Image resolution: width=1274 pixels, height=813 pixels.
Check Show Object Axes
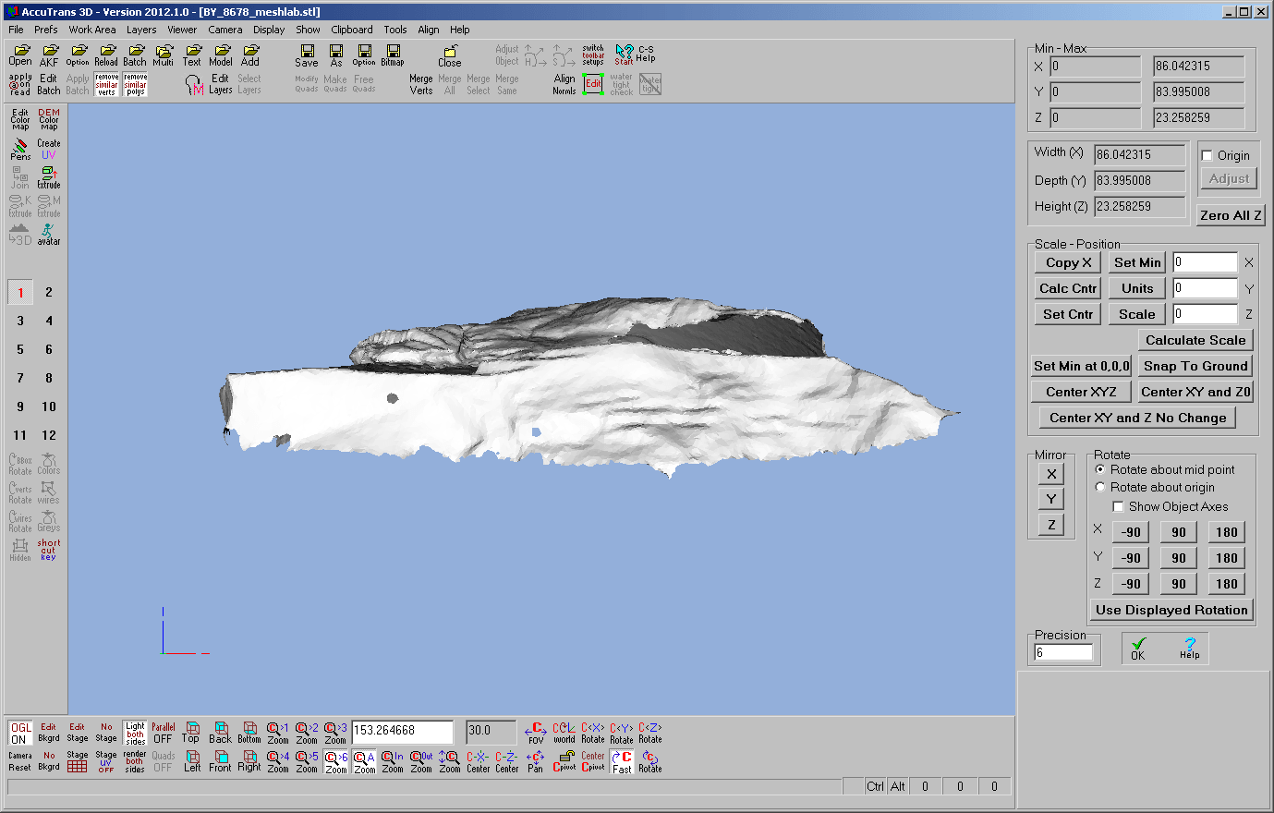pos(1118,506)
